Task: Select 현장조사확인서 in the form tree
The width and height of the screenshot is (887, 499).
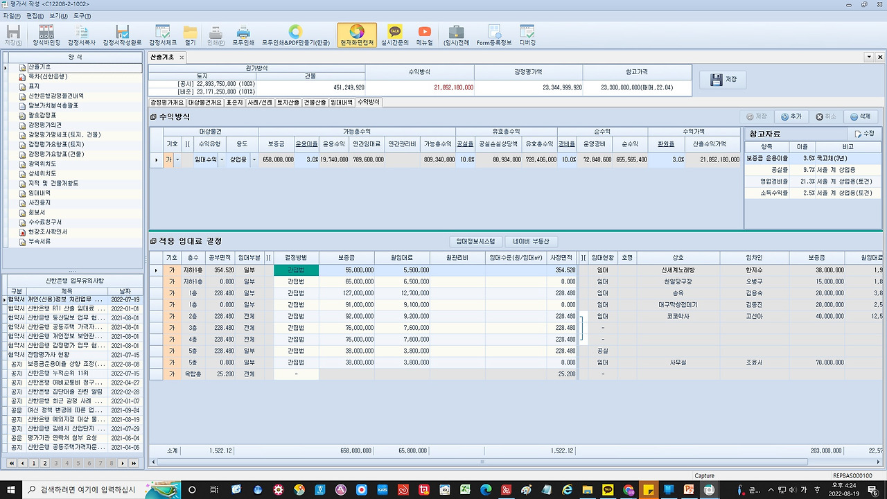Action: click(x=47, y=231)
